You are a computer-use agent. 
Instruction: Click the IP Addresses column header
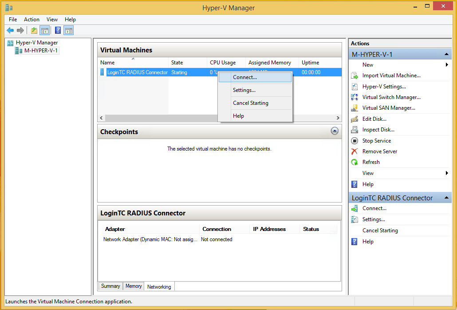[275, 229]
